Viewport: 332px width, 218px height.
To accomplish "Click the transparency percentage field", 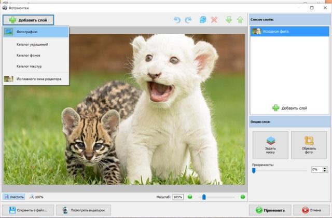I will (x=317, y=170).
